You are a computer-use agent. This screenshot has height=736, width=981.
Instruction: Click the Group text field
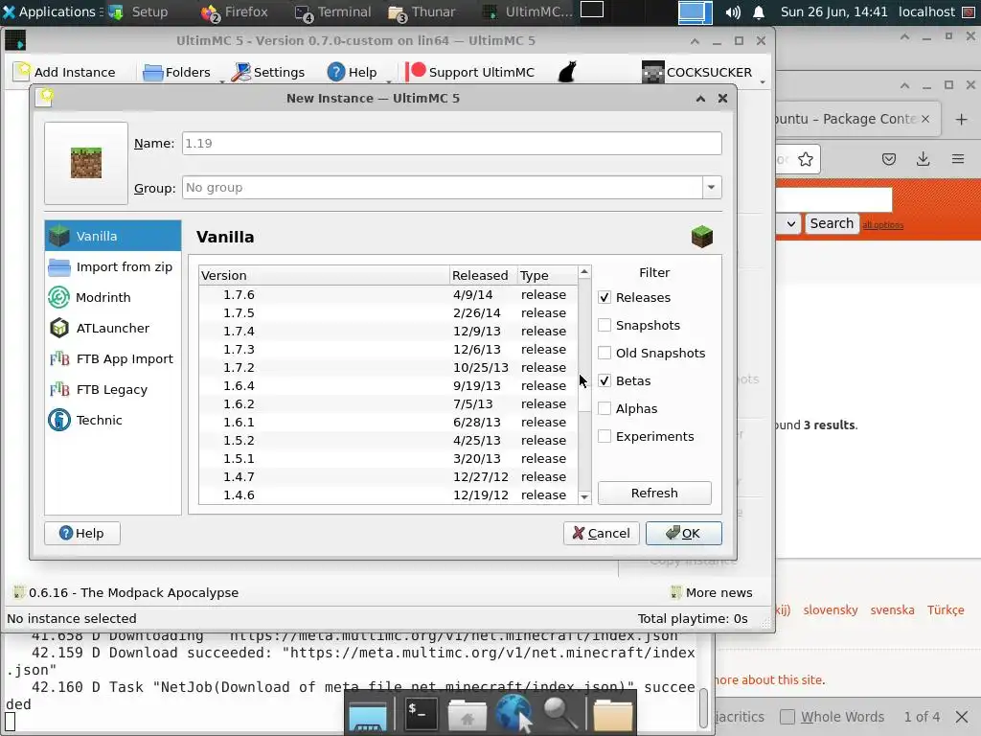[442, 187]
